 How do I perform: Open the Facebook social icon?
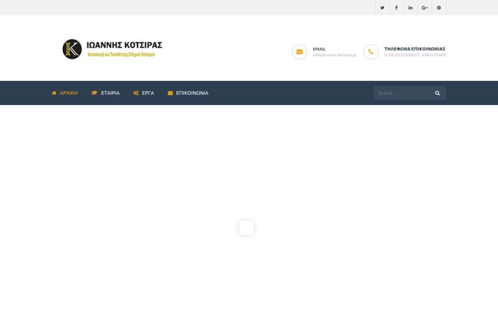(x=396, y=8)
